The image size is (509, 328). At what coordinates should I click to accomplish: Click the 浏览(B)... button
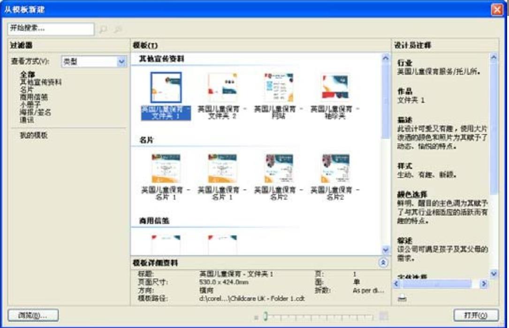[x=33, y=315]
